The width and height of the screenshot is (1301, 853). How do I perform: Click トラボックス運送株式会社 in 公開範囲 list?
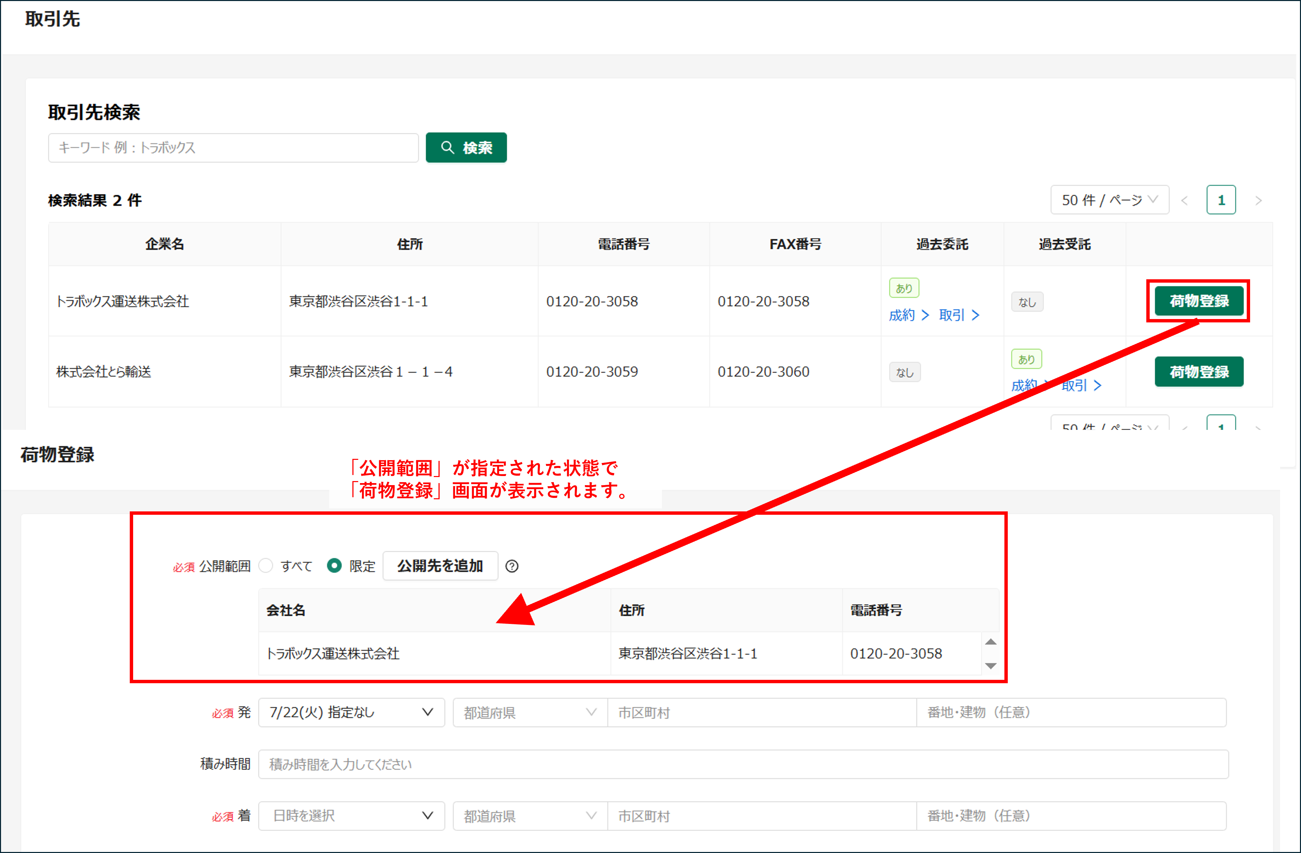333,654
